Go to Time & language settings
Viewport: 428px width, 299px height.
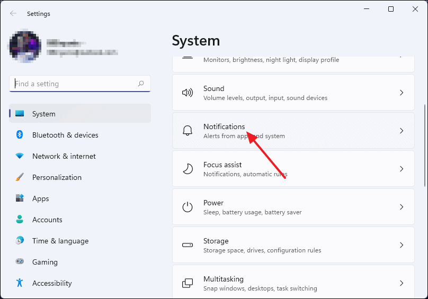point(80,241)
